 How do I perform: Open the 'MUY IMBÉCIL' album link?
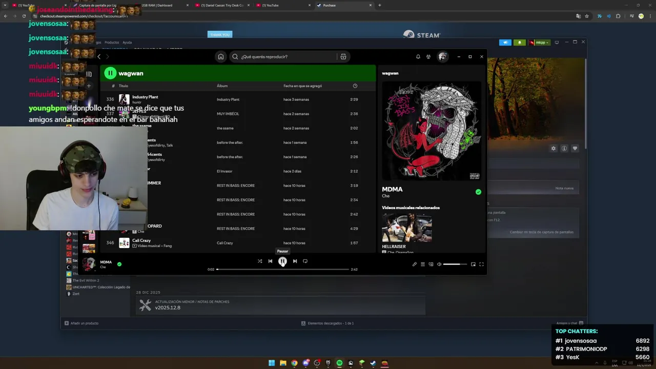[228, 114]
